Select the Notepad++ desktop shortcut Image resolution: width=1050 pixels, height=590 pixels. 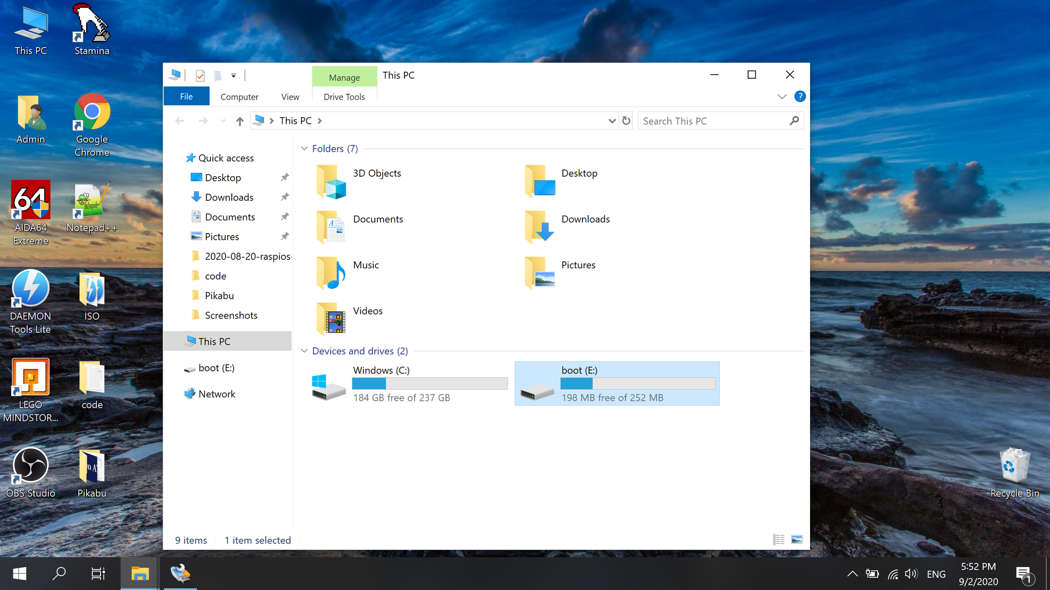pos(92,207)
